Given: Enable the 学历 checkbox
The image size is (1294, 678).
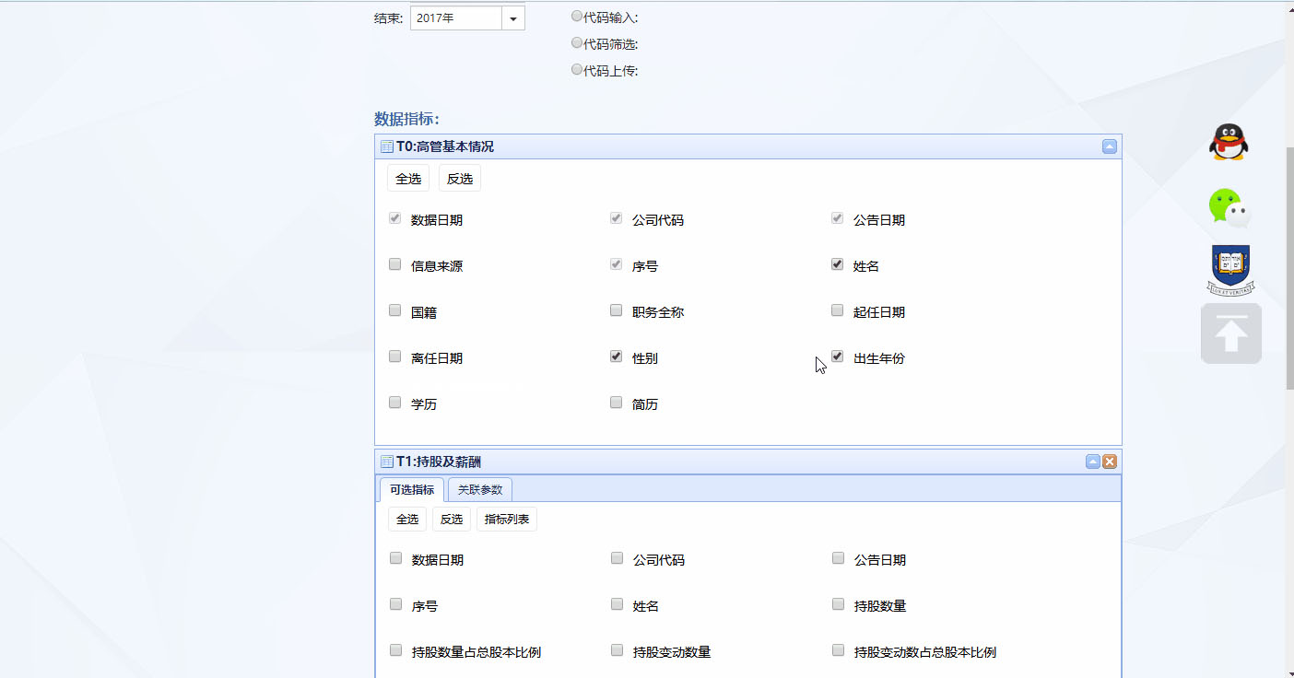Looking at the screenshot, I should pos(395,403).
